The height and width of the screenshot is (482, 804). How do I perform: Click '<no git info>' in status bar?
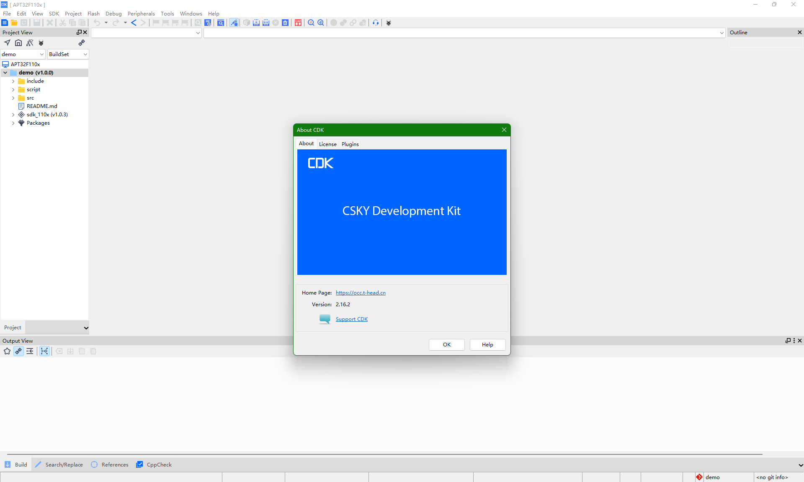772,477
